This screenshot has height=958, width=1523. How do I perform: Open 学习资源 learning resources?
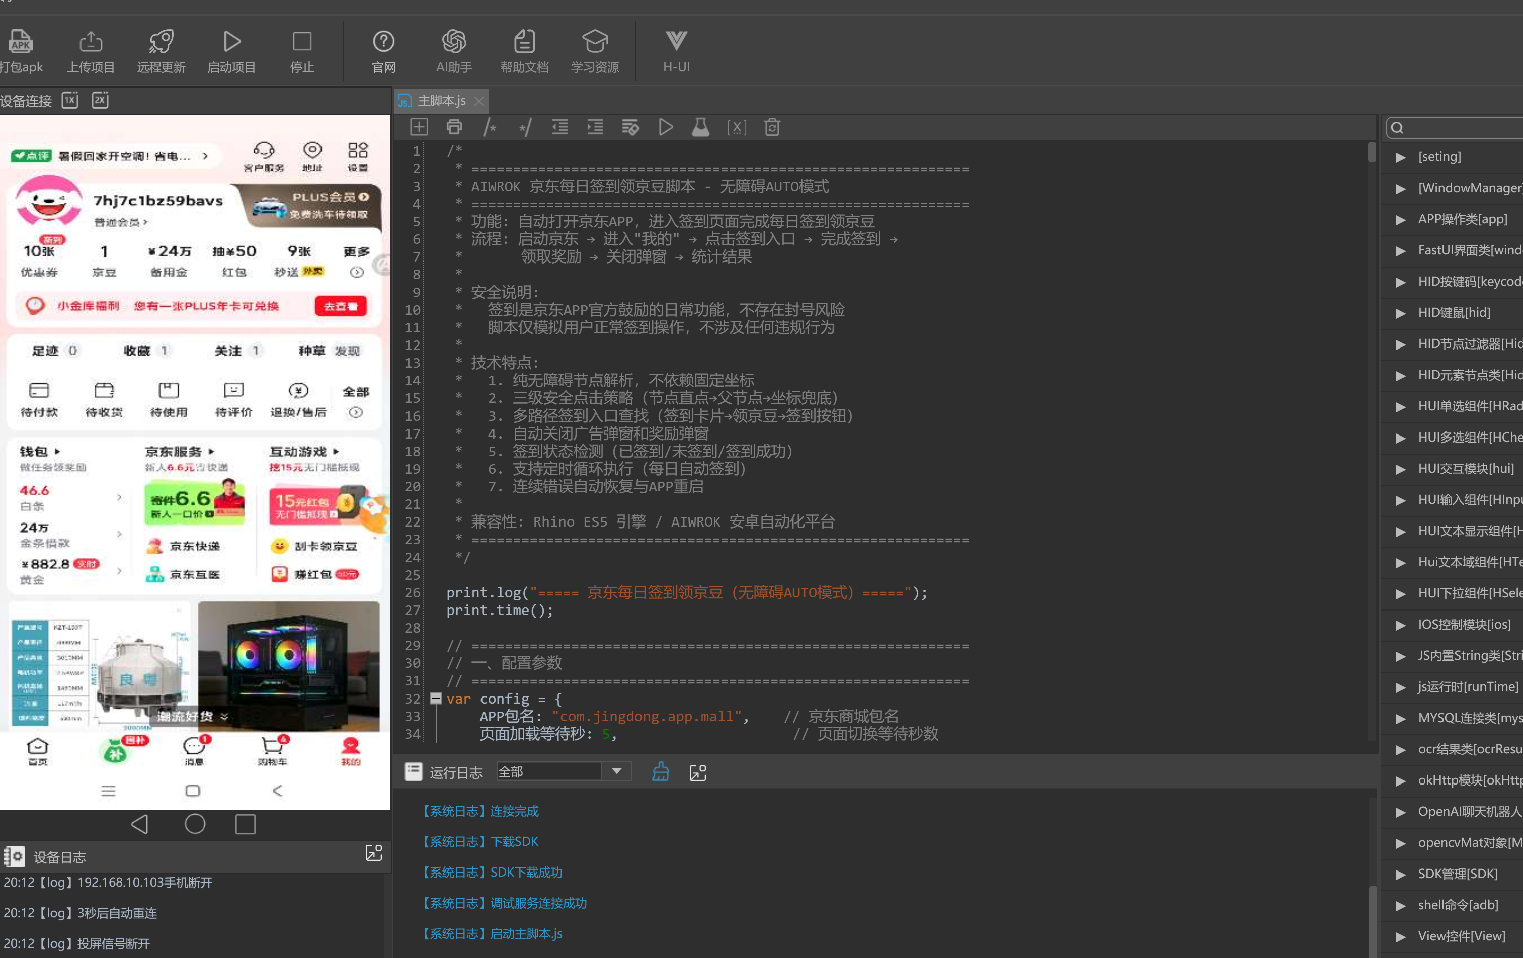coord(595,51)
